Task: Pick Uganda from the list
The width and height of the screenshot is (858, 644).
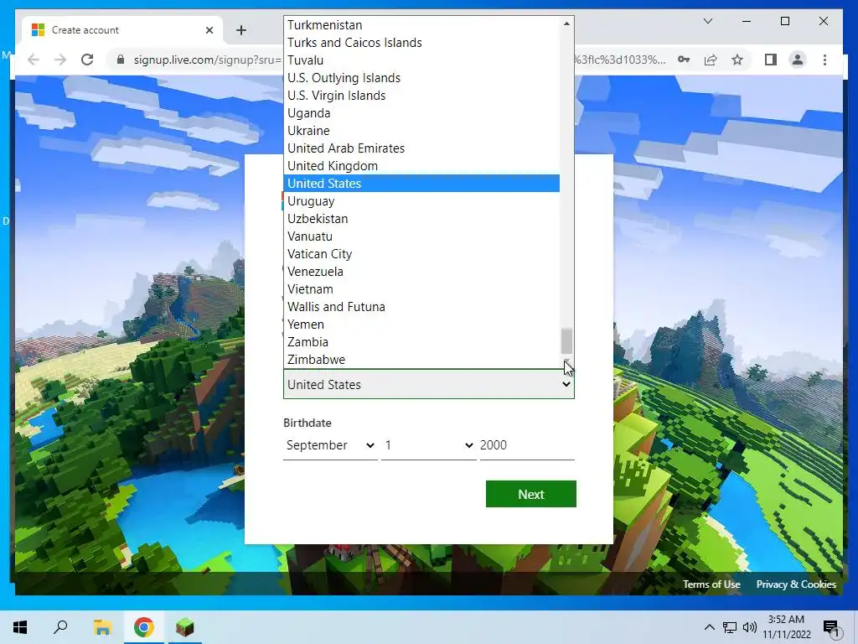Action: (x=421, y=113)
